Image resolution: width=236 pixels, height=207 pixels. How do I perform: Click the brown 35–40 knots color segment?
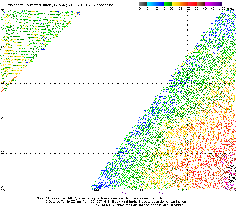tap(201, 4)
